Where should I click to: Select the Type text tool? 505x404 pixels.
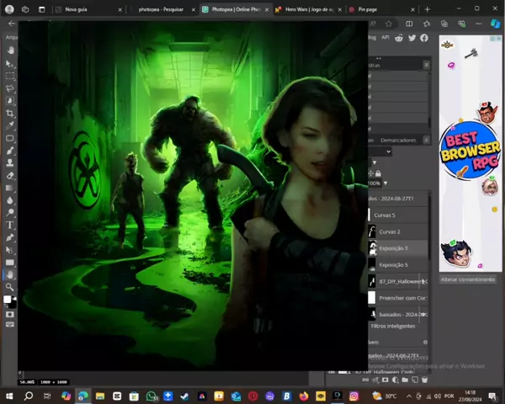10,225
